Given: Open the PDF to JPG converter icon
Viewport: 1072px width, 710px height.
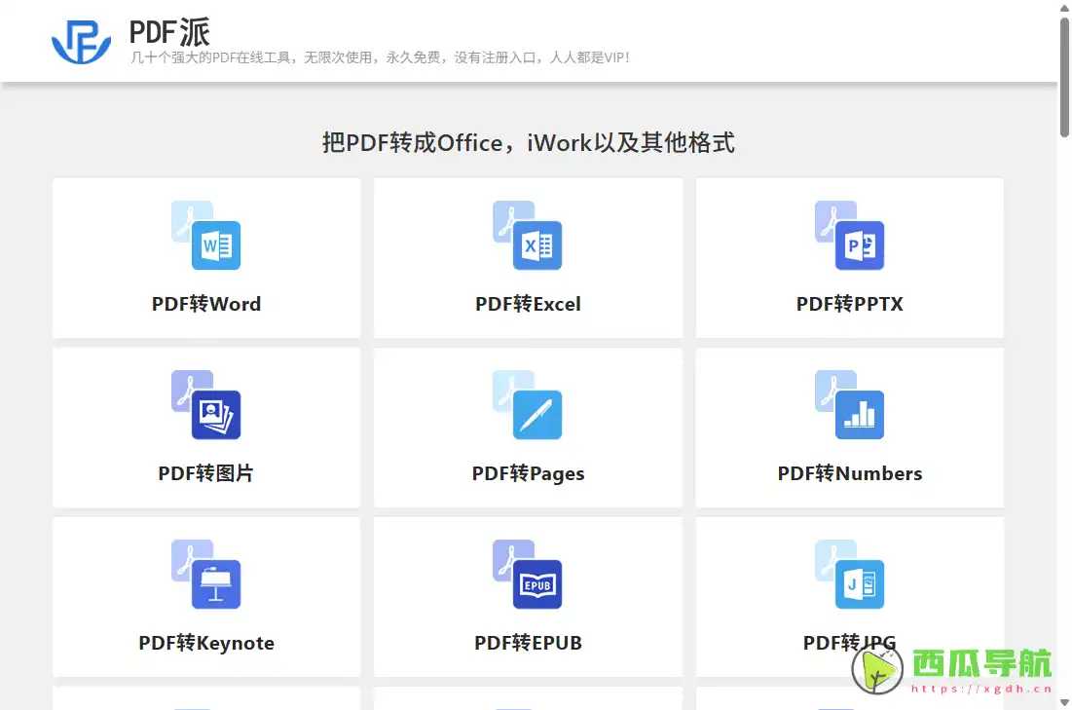Looking at the screenshot, I should (849, 574).
